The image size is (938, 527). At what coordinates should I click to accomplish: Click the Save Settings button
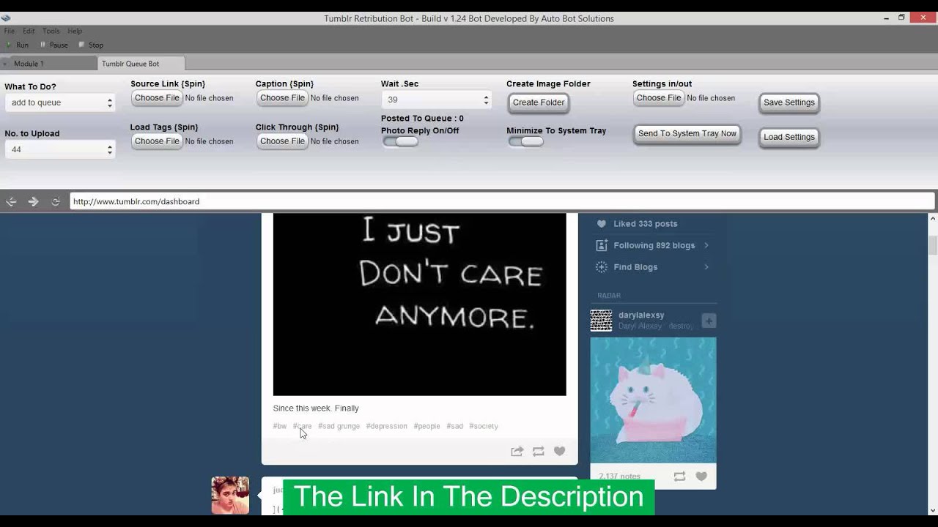789,102
